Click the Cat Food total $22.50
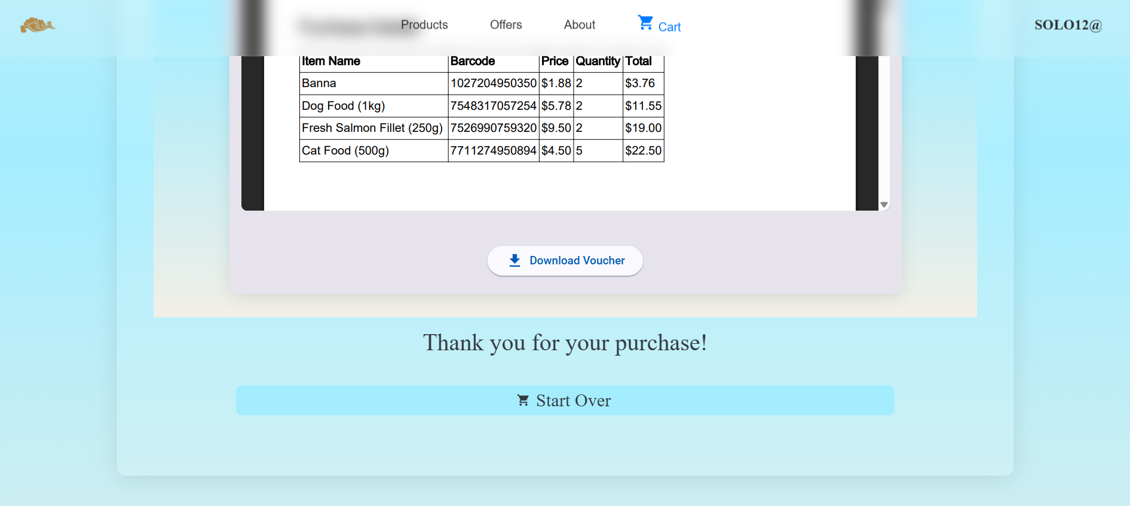 643,150
